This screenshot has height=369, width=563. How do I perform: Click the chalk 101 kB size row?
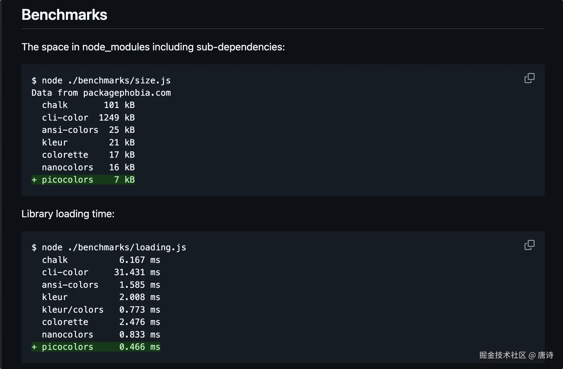pos(88,105)
